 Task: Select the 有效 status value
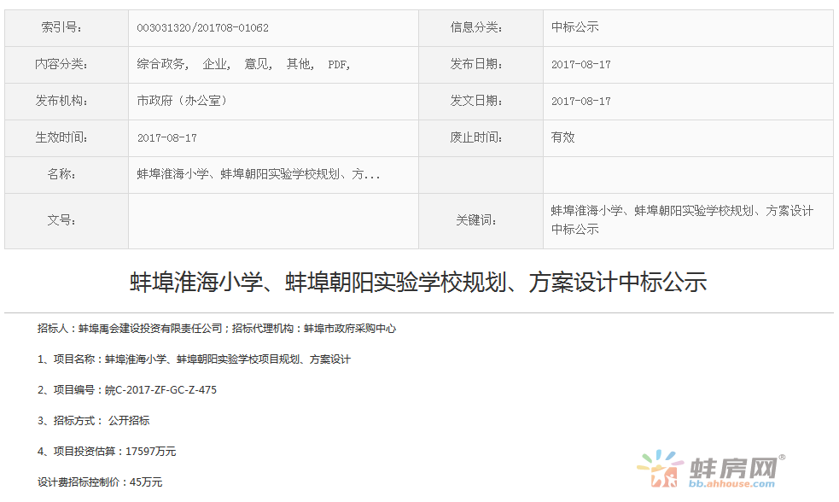[x=563, y=137]
